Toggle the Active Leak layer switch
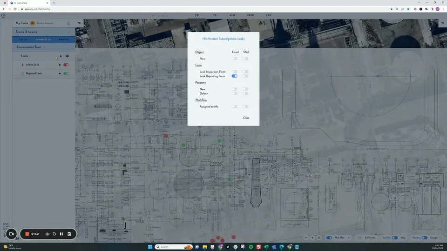Viewport: 447px width, 251px height. (66, 65)
